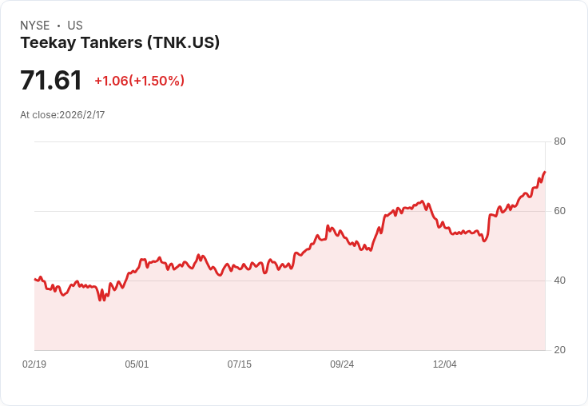Click the latest peak of the price line
The width and height of the screenshot is (588, 406).
point(545,172)
